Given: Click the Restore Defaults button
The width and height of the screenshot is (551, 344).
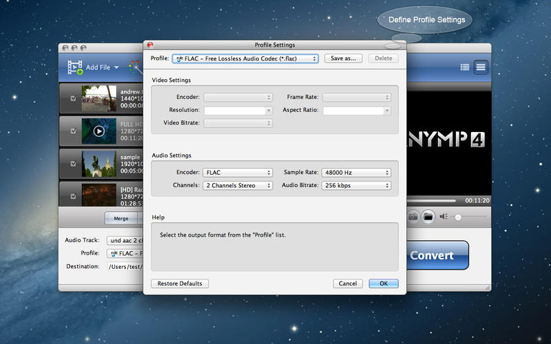Looking at the screenshot, I should pos(180,283).
